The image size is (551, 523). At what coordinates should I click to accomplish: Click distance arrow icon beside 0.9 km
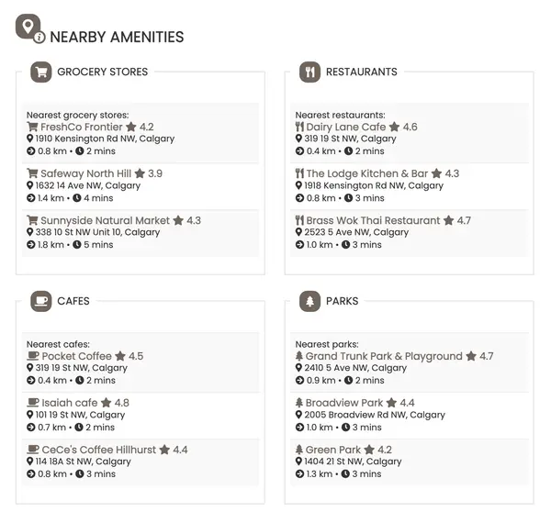pos(299,380)
